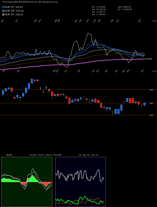Click the 'Pre L: 132.73' value
The height and width of the screenshot is (207, 157).
[99, 12]
